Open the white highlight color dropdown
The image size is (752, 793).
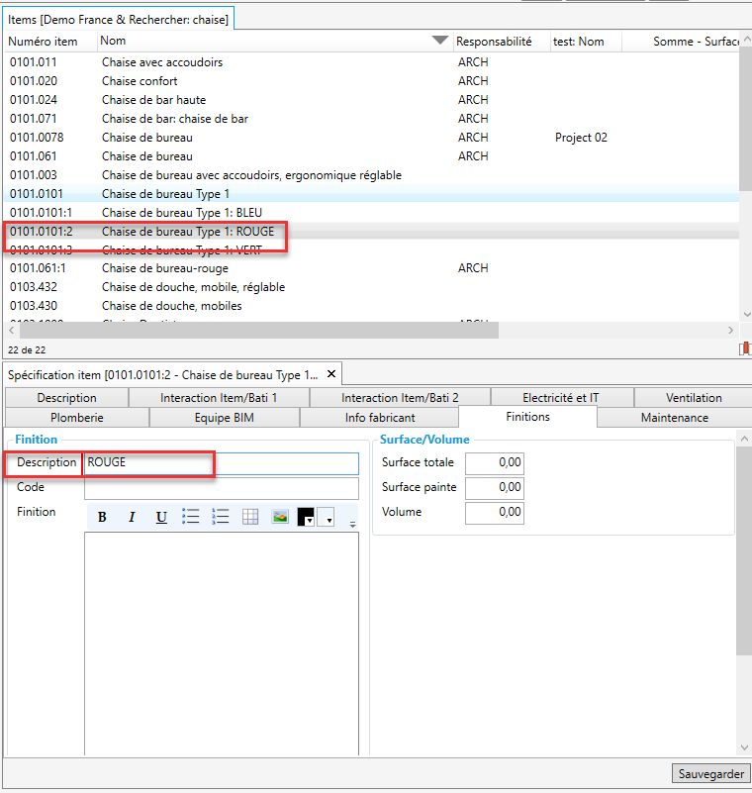pos(326,518)
